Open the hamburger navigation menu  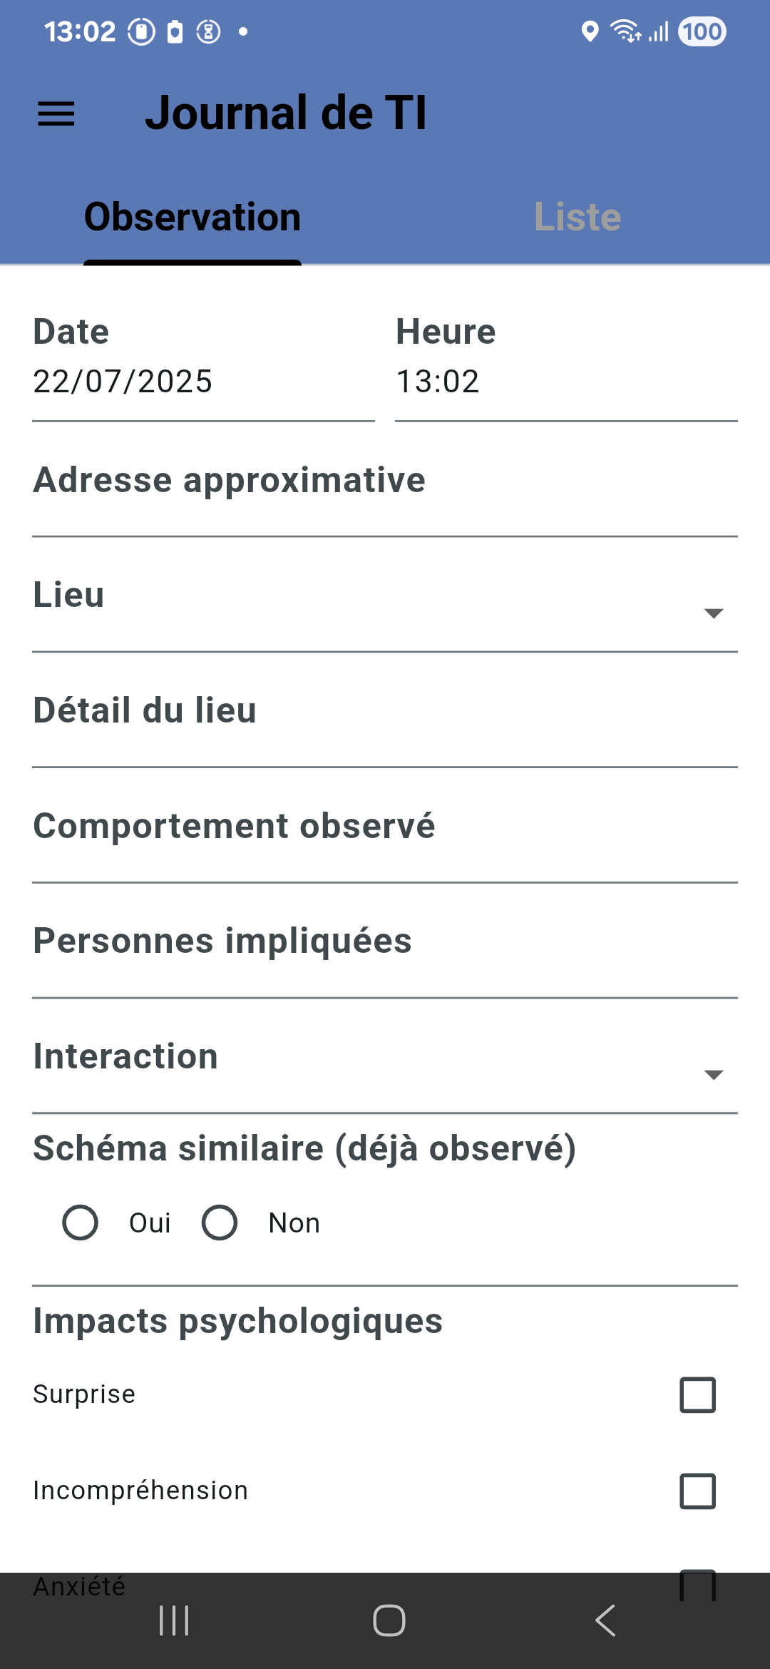(x=56, y=113)
